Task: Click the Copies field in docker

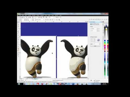Action: pyautogui.click(x=97, y=44)
